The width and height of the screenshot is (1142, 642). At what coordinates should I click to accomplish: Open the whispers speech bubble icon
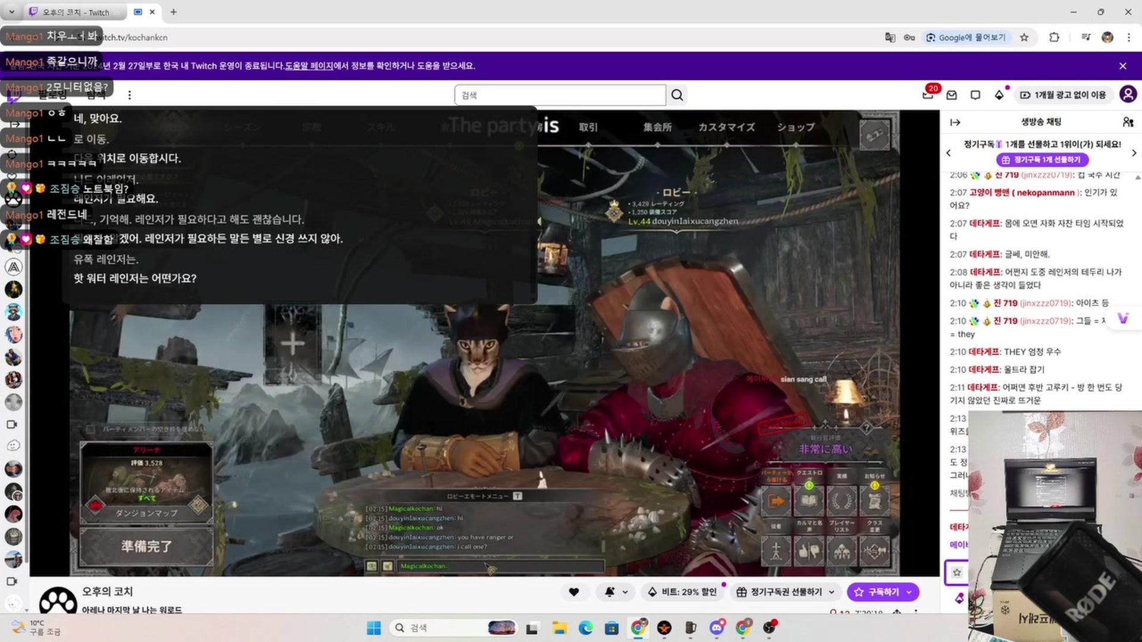coord(975,95)
